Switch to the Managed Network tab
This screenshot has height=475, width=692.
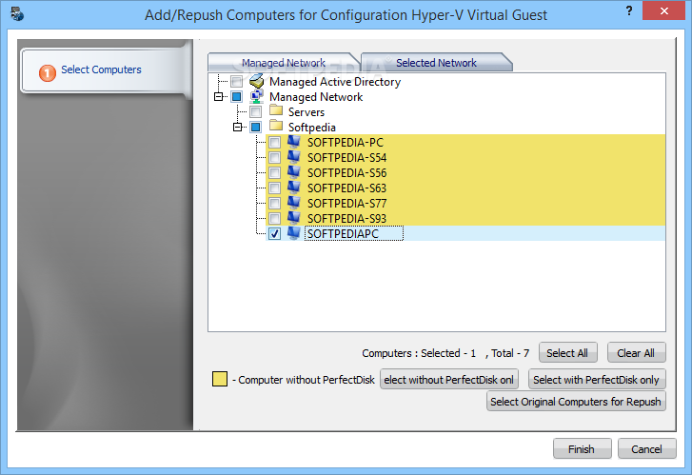click(x=284, y=63)
